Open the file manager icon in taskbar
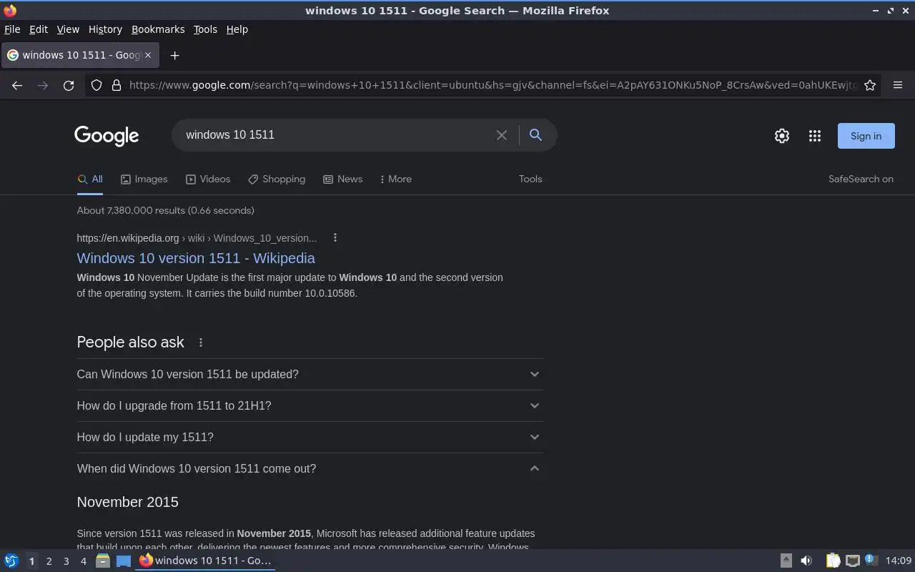 point(103,561)
